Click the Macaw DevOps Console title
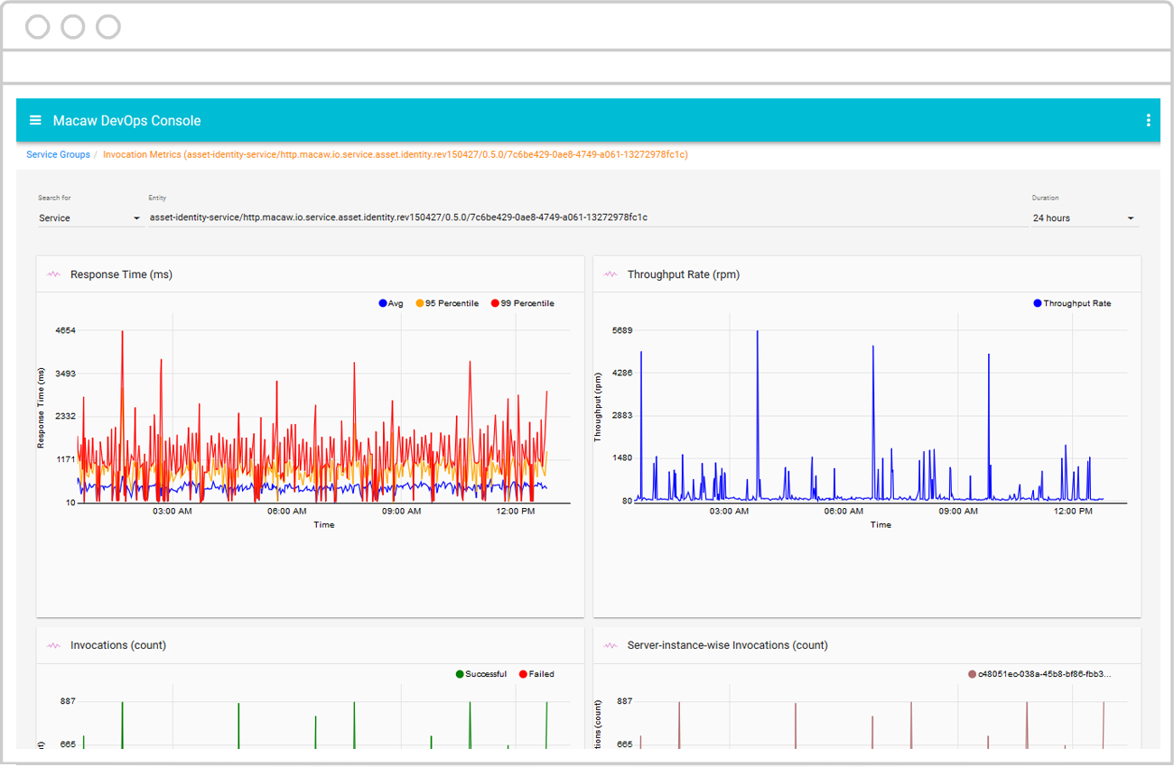Viewport: 1174px width, 767px height. point(126,120)
